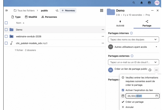The image size is (166, 110).
Task: Check the webinaire-ovrdub-2026 checkbox
Action: pos(6,36)
